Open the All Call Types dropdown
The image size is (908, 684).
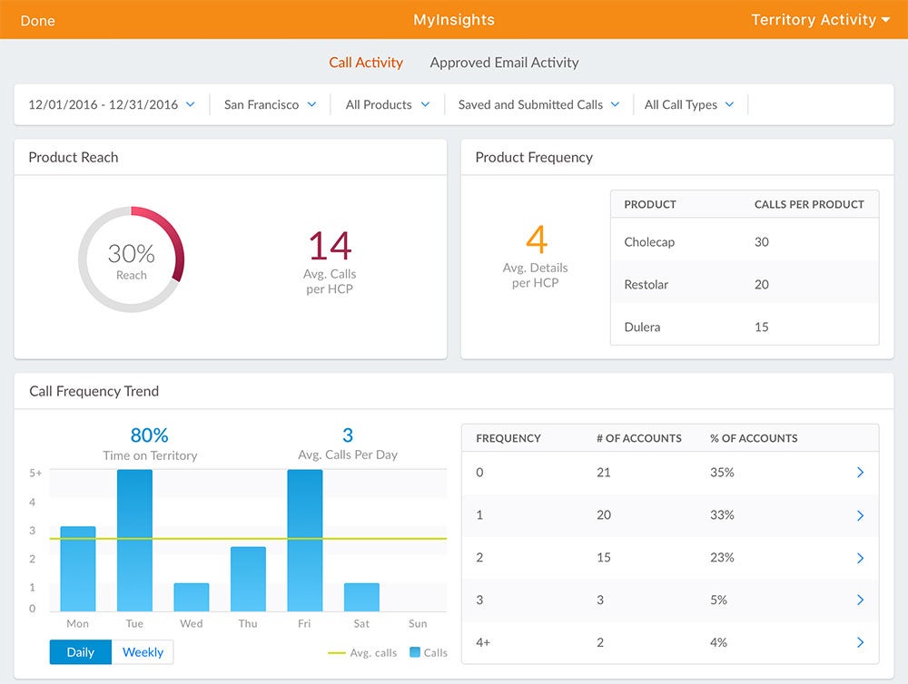point(689,105)
